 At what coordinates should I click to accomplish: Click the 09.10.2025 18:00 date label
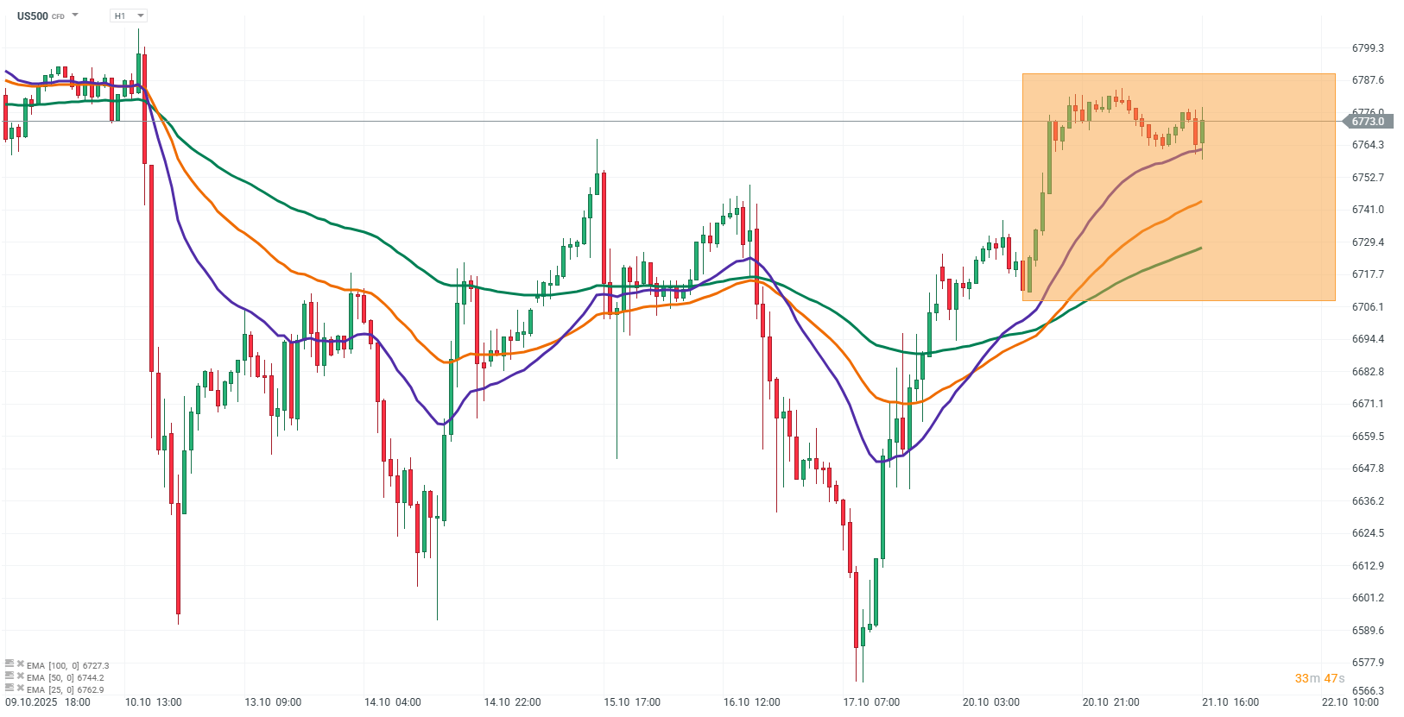[47, 702]
